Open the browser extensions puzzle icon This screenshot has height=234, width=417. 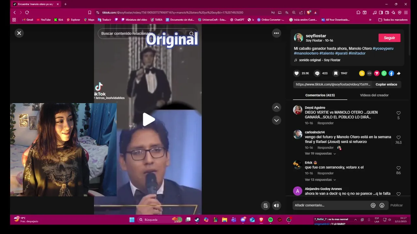click(358, 12)
